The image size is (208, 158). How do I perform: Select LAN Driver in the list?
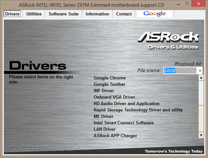tap(105, 129)
